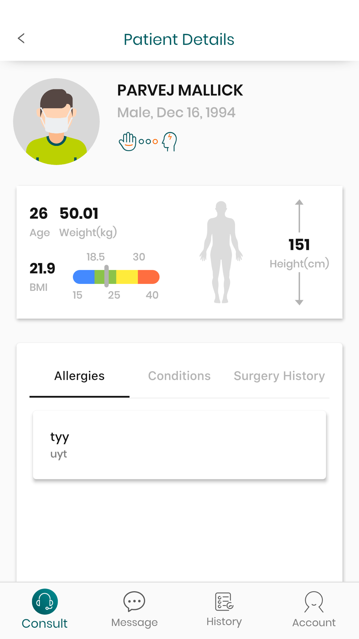359x639 pixels.
Task: Tap the patient avatar picture
Action: coord(56,121)
